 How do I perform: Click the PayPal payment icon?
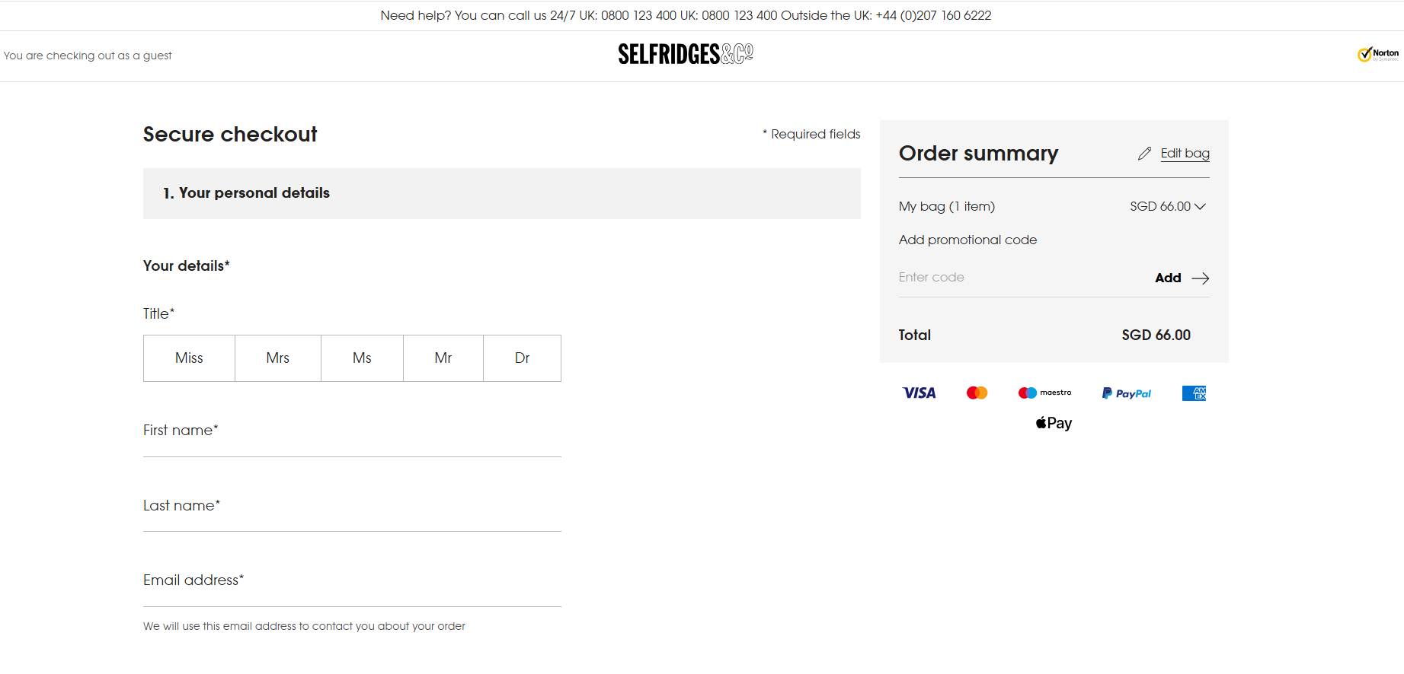click(x=1126, y=393)
